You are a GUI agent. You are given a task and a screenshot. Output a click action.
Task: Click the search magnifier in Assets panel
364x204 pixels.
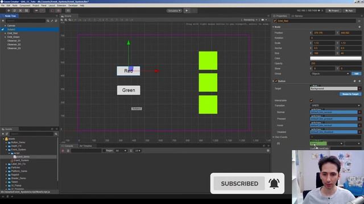pos(56,134)
